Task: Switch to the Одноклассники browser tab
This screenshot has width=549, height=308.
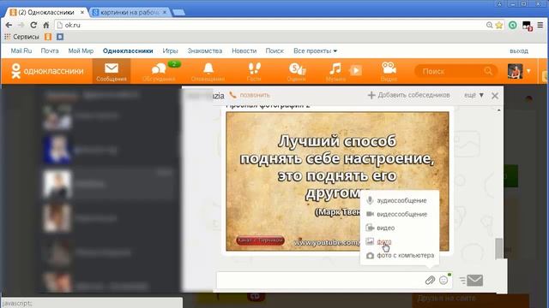Action: point(46,12)
